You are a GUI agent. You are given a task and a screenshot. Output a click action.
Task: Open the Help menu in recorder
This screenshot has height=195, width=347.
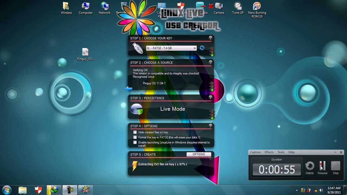[x=291, y=152]
